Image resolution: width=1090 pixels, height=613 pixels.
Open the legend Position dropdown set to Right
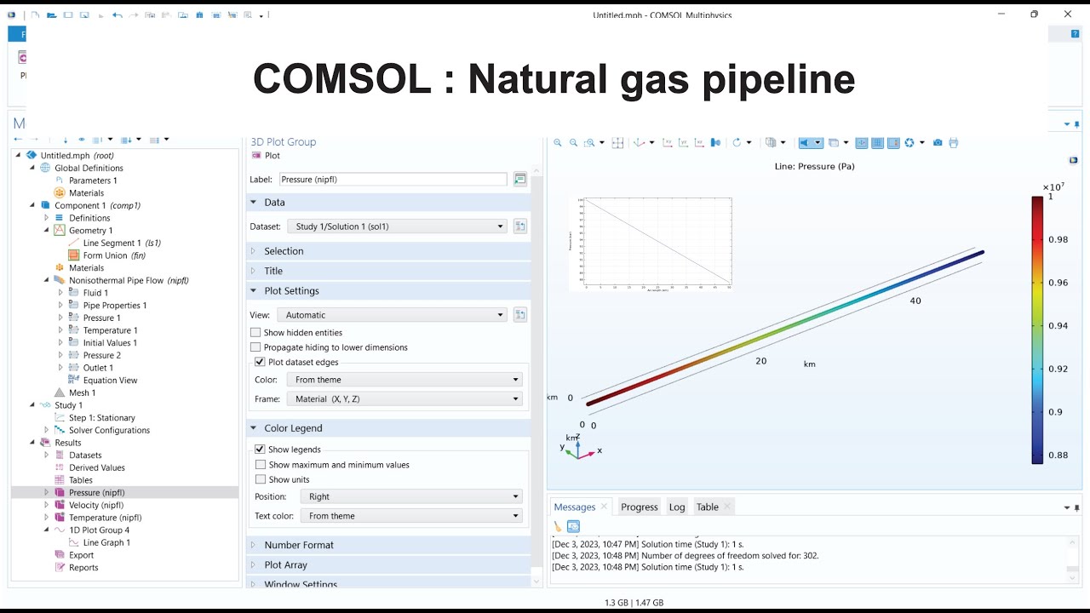click(412, 496)
